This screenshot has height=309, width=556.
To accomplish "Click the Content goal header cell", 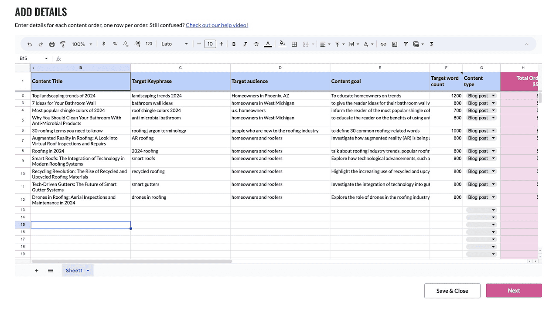I will [x=380, y=81].
